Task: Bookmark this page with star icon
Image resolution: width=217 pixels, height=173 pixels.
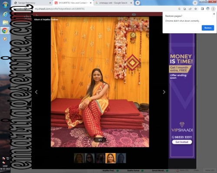Action: (196, 9)
